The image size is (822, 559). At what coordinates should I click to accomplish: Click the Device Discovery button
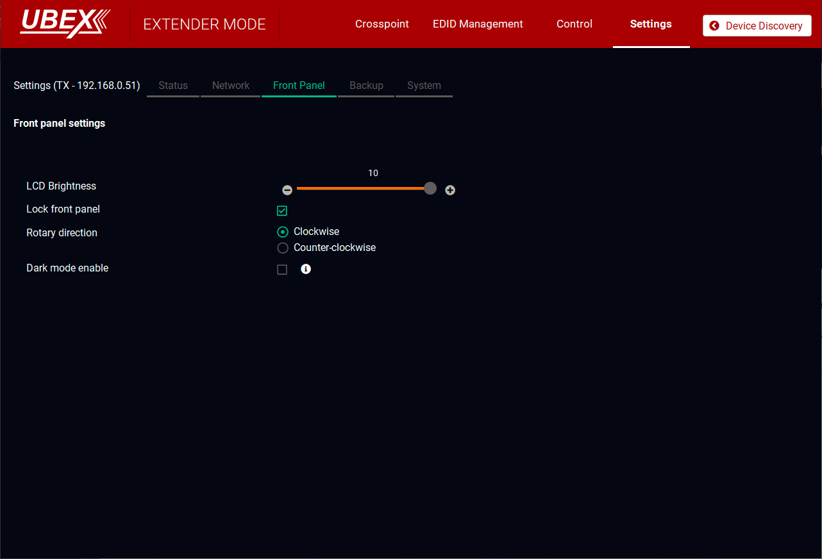point(757,26)
